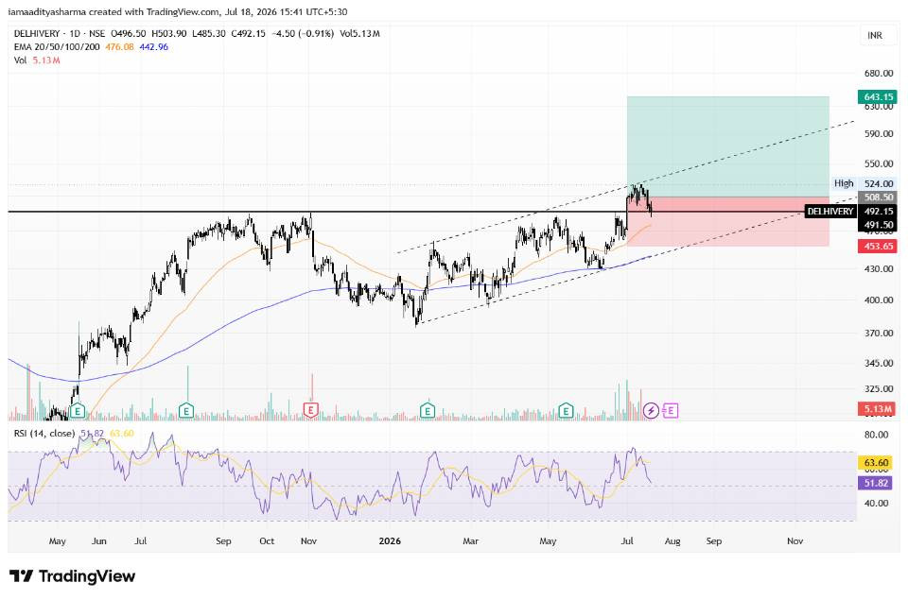
Task: Click the header text with Jul 18, 2026 timestamp
Action: (178, 11)
